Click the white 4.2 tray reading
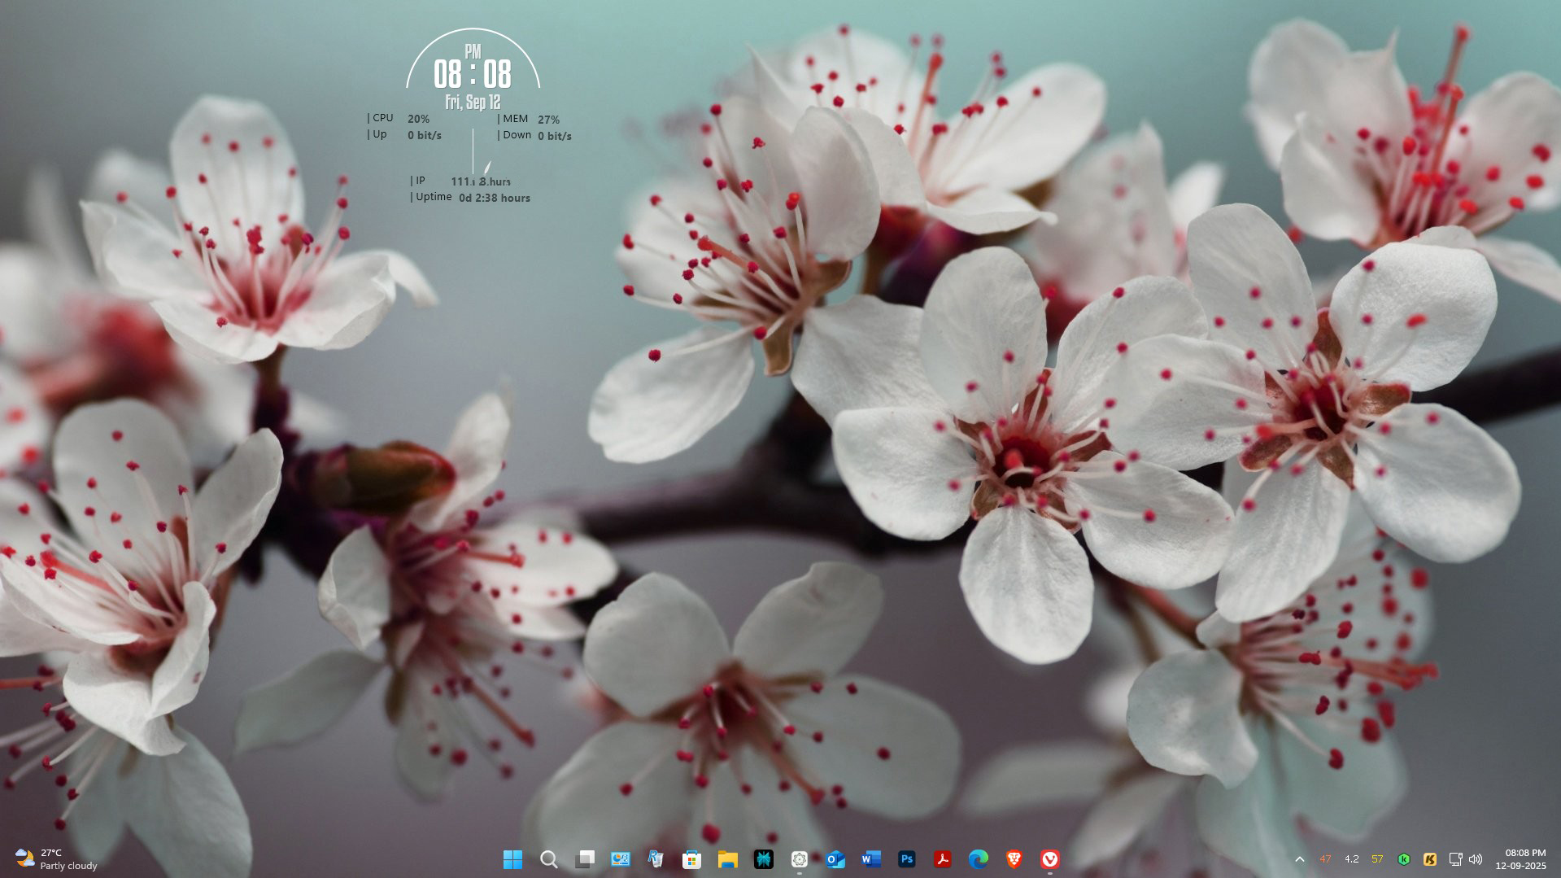1561x878 pixels. pyautogui.click(x=1352, y=859)
